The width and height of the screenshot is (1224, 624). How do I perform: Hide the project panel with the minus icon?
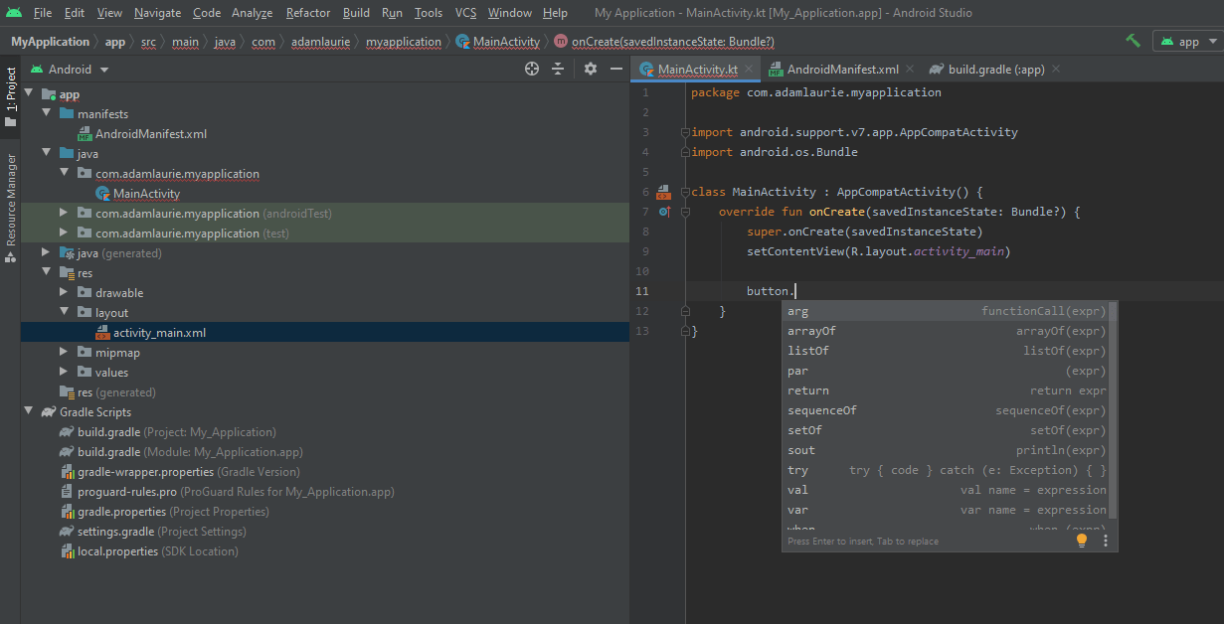[616, 69]
